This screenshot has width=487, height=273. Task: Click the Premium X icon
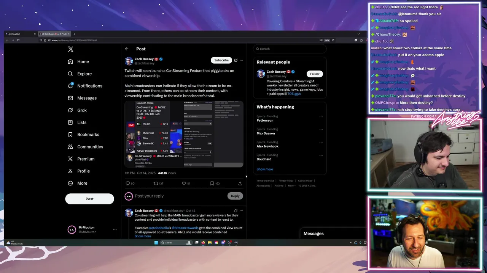tap(70, 159)
